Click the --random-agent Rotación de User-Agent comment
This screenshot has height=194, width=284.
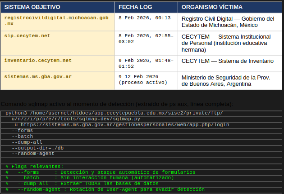pyautogui.click(x=141, y=190)
